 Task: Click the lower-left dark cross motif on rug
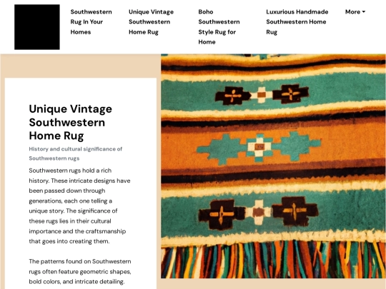coord(222,214)
